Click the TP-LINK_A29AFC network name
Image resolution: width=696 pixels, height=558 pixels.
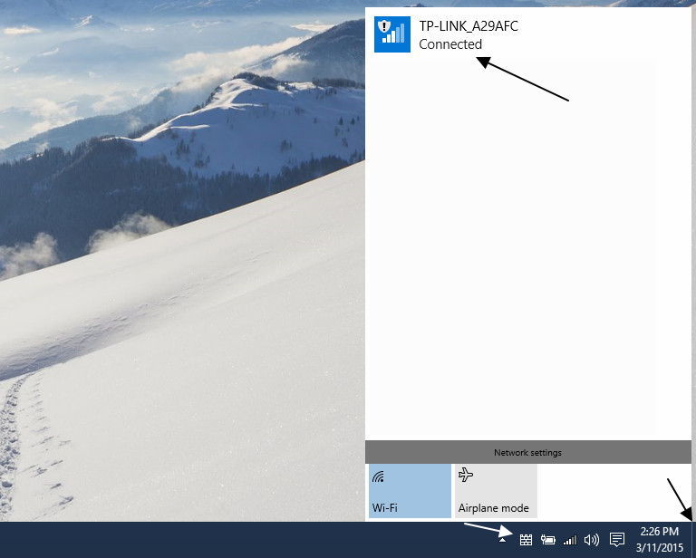[469, 26]
